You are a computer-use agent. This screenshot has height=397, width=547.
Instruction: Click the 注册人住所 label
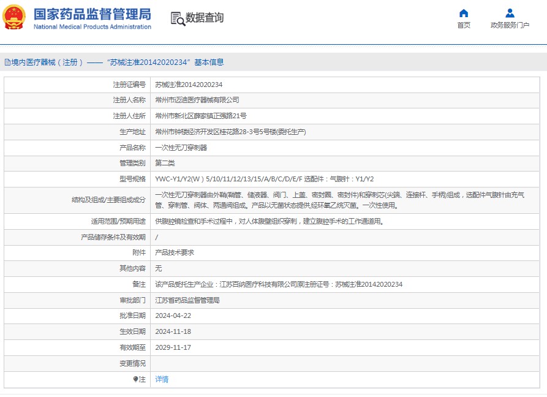[129, 116]
